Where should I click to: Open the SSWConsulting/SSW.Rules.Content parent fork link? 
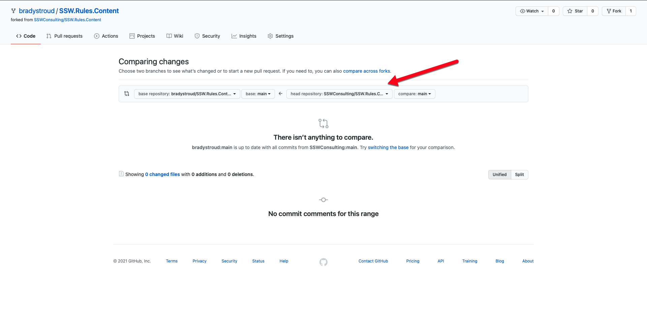pos(67,20)
